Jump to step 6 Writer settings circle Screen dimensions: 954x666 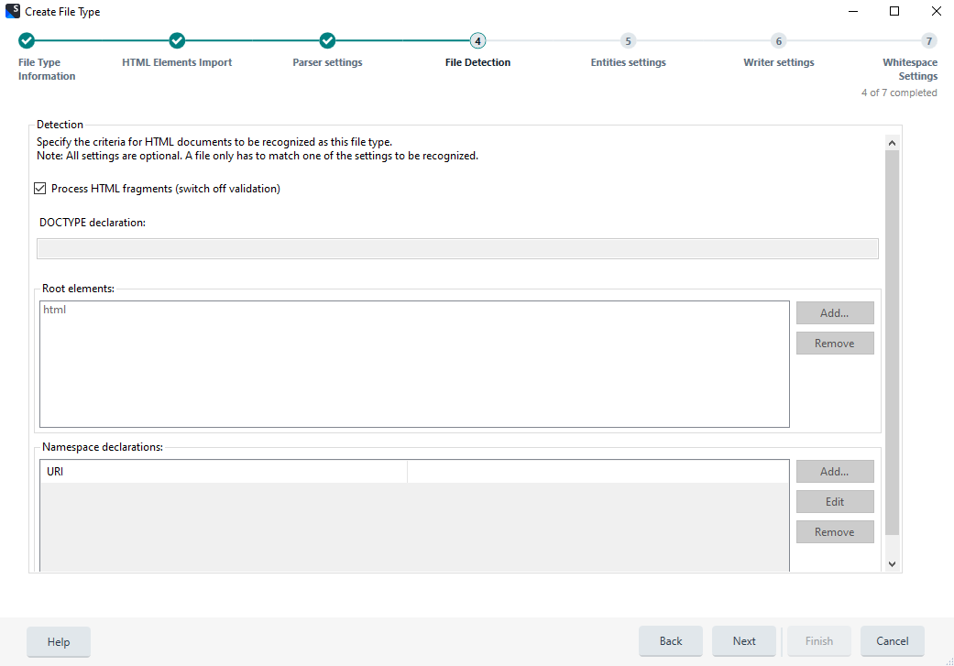point(778,40)
